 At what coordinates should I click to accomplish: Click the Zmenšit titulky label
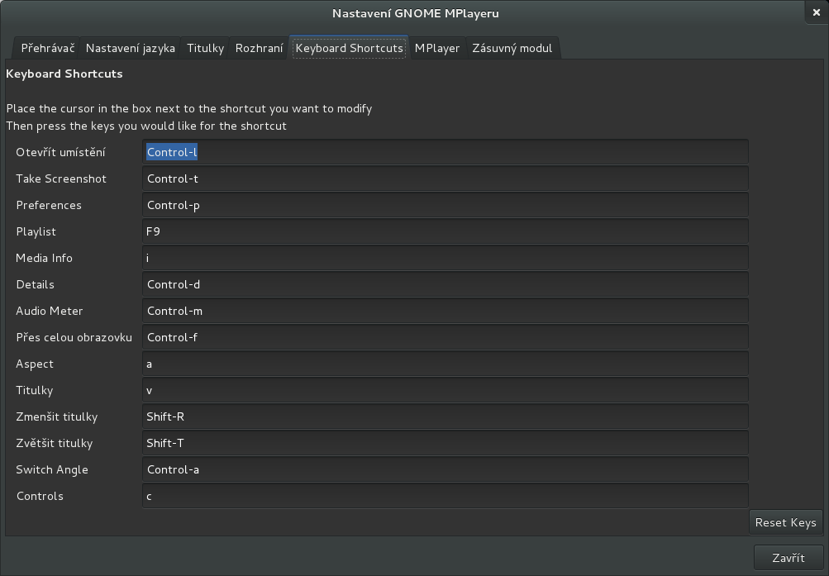point(56,417)
